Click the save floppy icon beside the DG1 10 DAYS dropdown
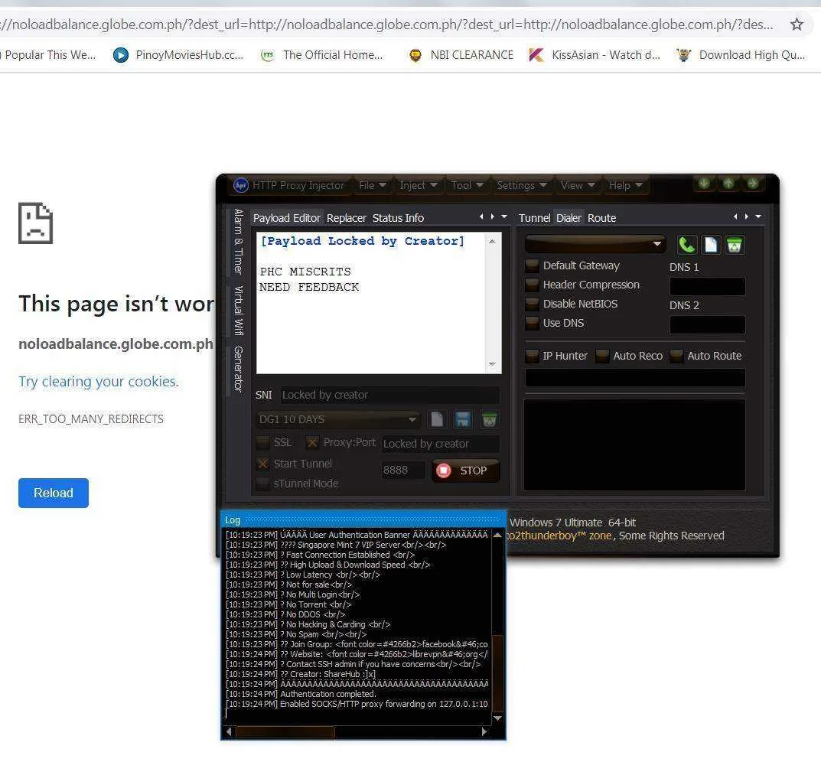The image size is (821, 775). [x=462, y=419]
